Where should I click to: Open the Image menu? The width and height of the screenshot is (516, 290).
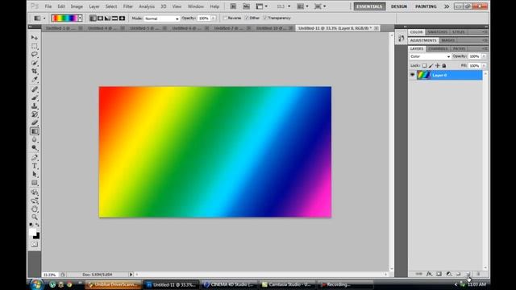(77, 6)
